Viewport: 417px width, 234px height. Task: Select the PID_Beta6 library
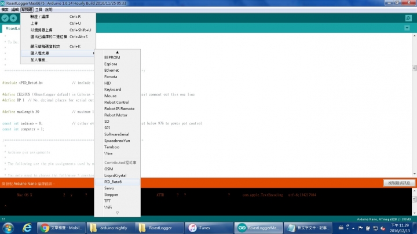pyautogui.click(x=117, y=182)
